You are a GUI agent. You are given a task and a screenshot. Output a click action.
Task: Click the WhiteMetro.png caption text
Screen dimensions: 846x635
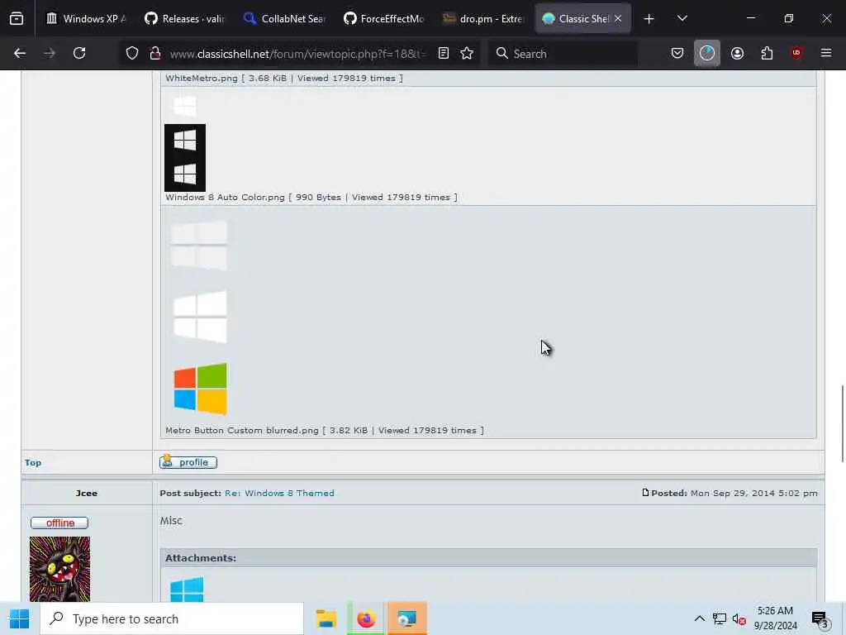point(284,79)
